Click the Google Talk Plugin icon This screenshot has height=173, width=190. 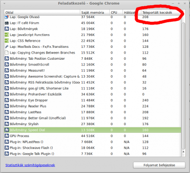click(x=7, y=154)
